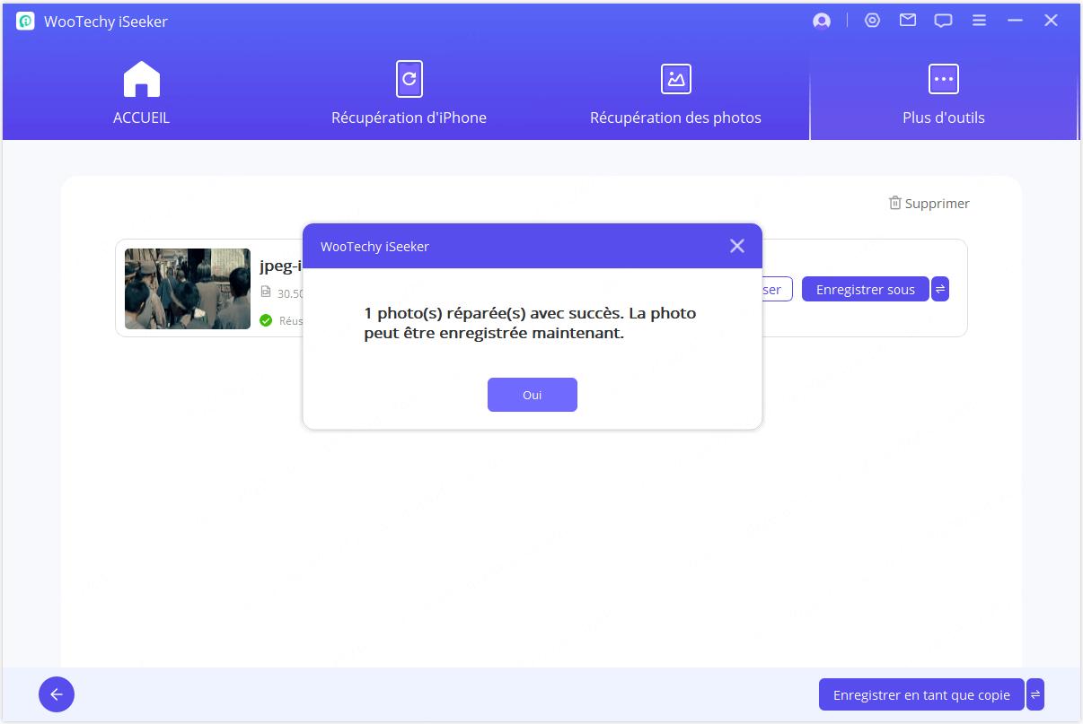Image resolution: width=1083 pixels, height=724 pixels.
Task: Switch to the ACCUEIL tab
Action: 141,94
